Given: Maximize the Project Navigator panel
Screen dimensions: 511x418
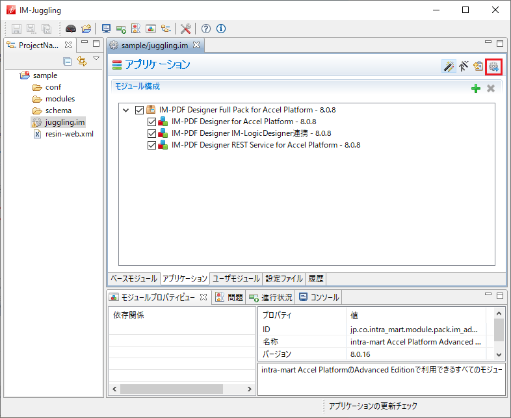Looking at the screenshot, I should pyautogui.click(x=96, y=44).
